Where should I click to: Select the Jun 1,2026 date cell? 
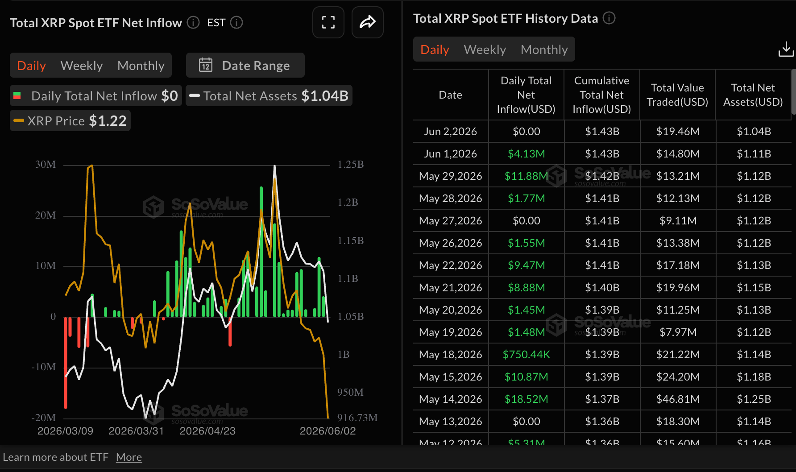[451, 153]
